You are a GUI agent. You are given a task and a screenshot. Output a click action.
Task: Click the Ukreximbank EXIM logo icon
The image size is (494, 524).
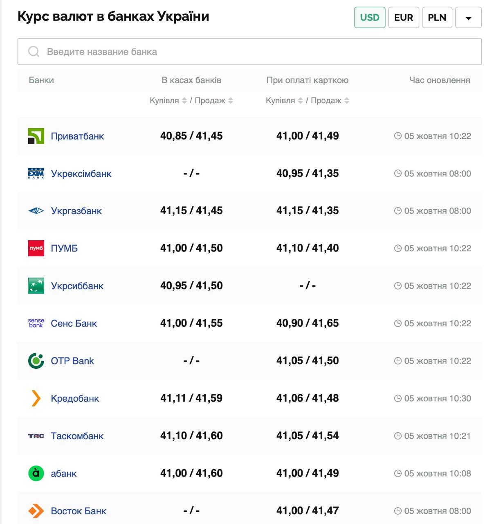coord(36,174)
